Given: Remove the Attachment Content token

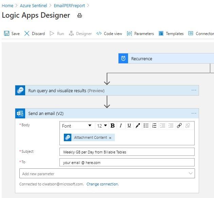Looking at the screenshot, I should click(x=110, y=138).
